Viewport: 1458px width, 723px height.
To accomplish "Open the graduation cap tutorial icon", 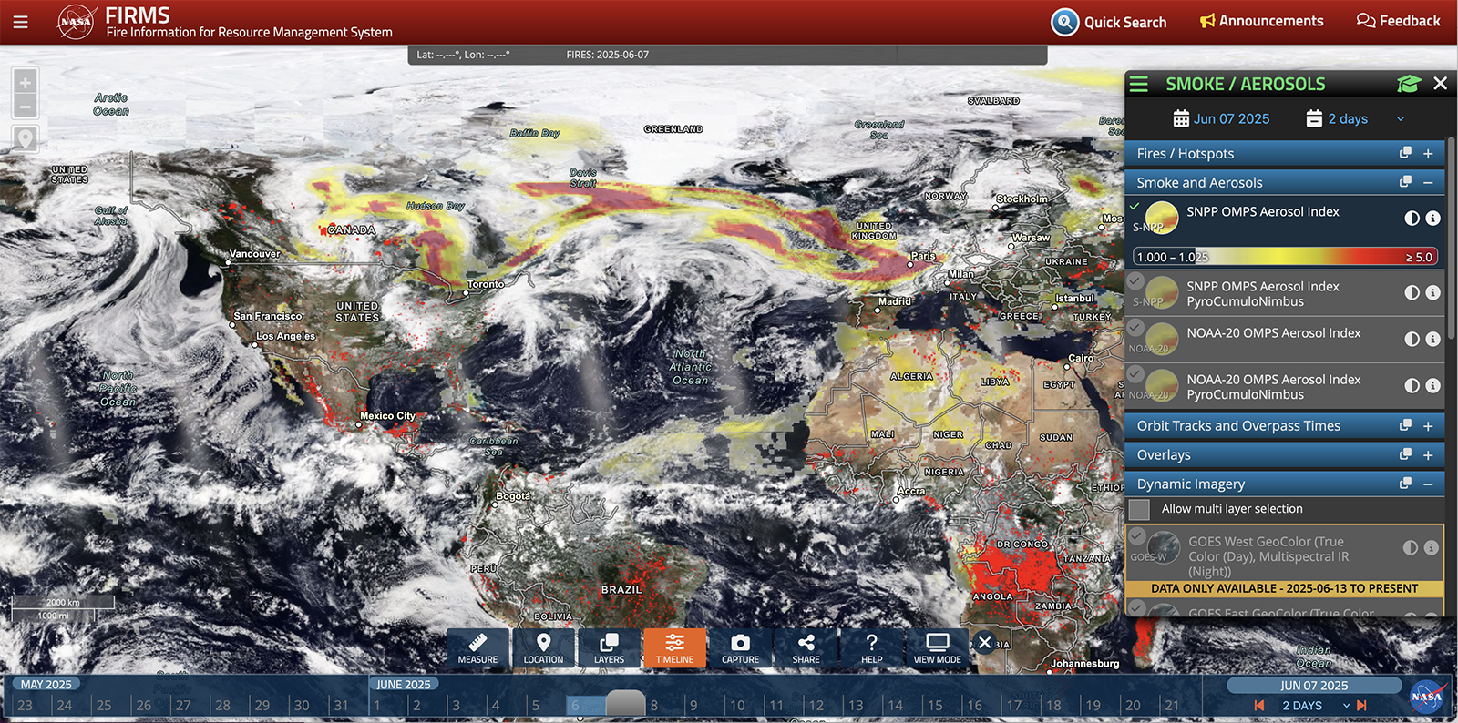I will 1409,84.
